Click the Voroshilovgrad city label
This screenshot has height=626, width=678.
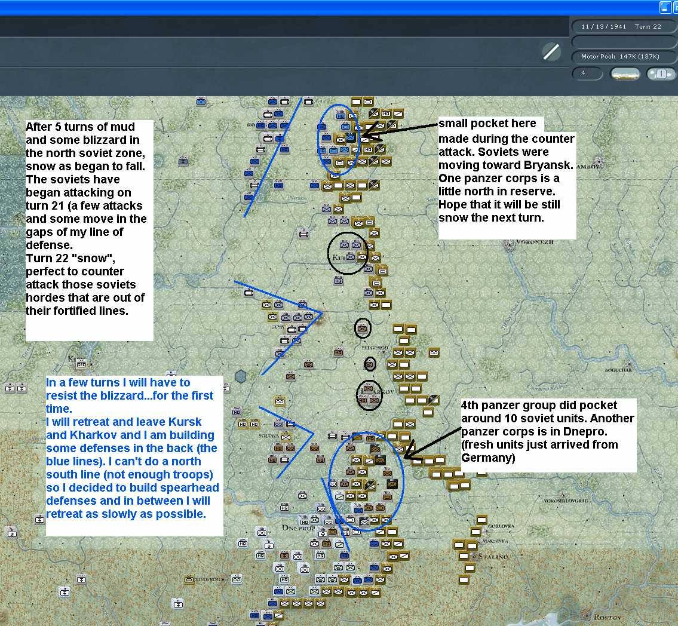[566, 501]
